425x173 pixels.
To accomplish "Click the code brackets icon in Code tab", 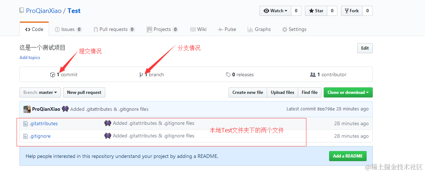I will pyautogui.click(x=28, y=29).
